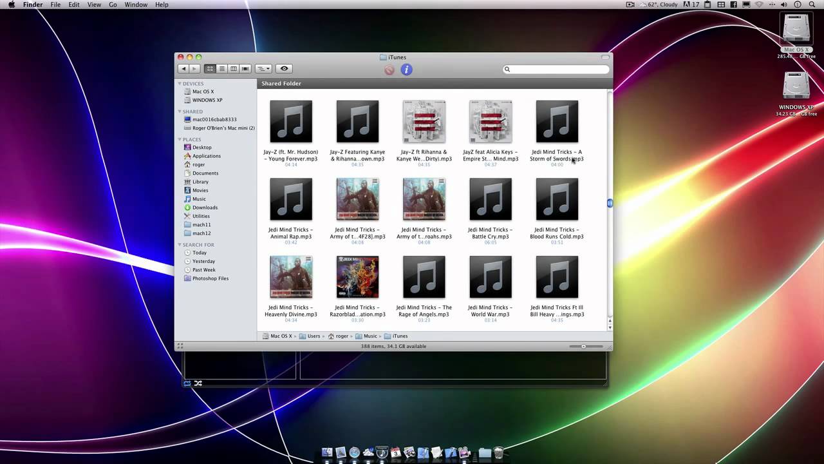This screenshot has height=464, width=824.
Task: Open Spotlight search in menu bar
Action: [x=812, y=5]
